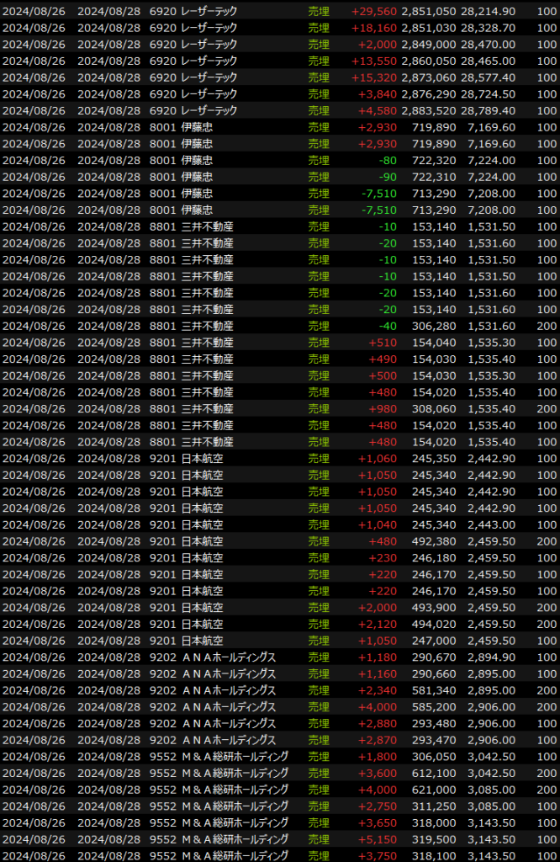Click the +2,120 profit value
This screenshot has height=862, width=560.
[378, 624]
